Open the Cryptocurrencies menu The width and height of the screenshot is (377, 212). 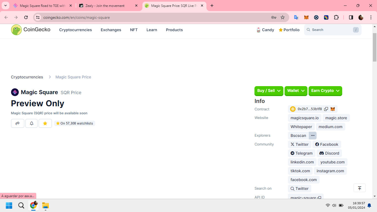(x=75, y=30)
